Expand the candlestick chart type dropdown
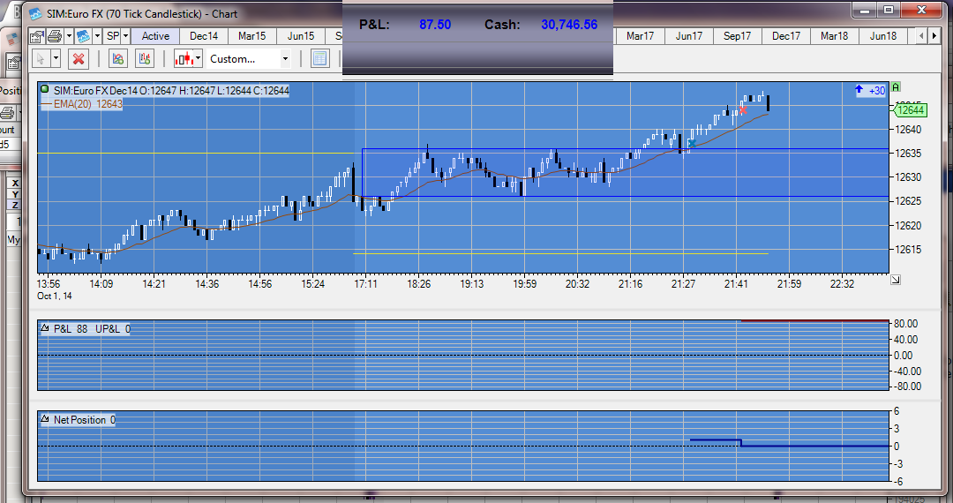The width and height of the screenshot is (953, 503). coord(199,59)
